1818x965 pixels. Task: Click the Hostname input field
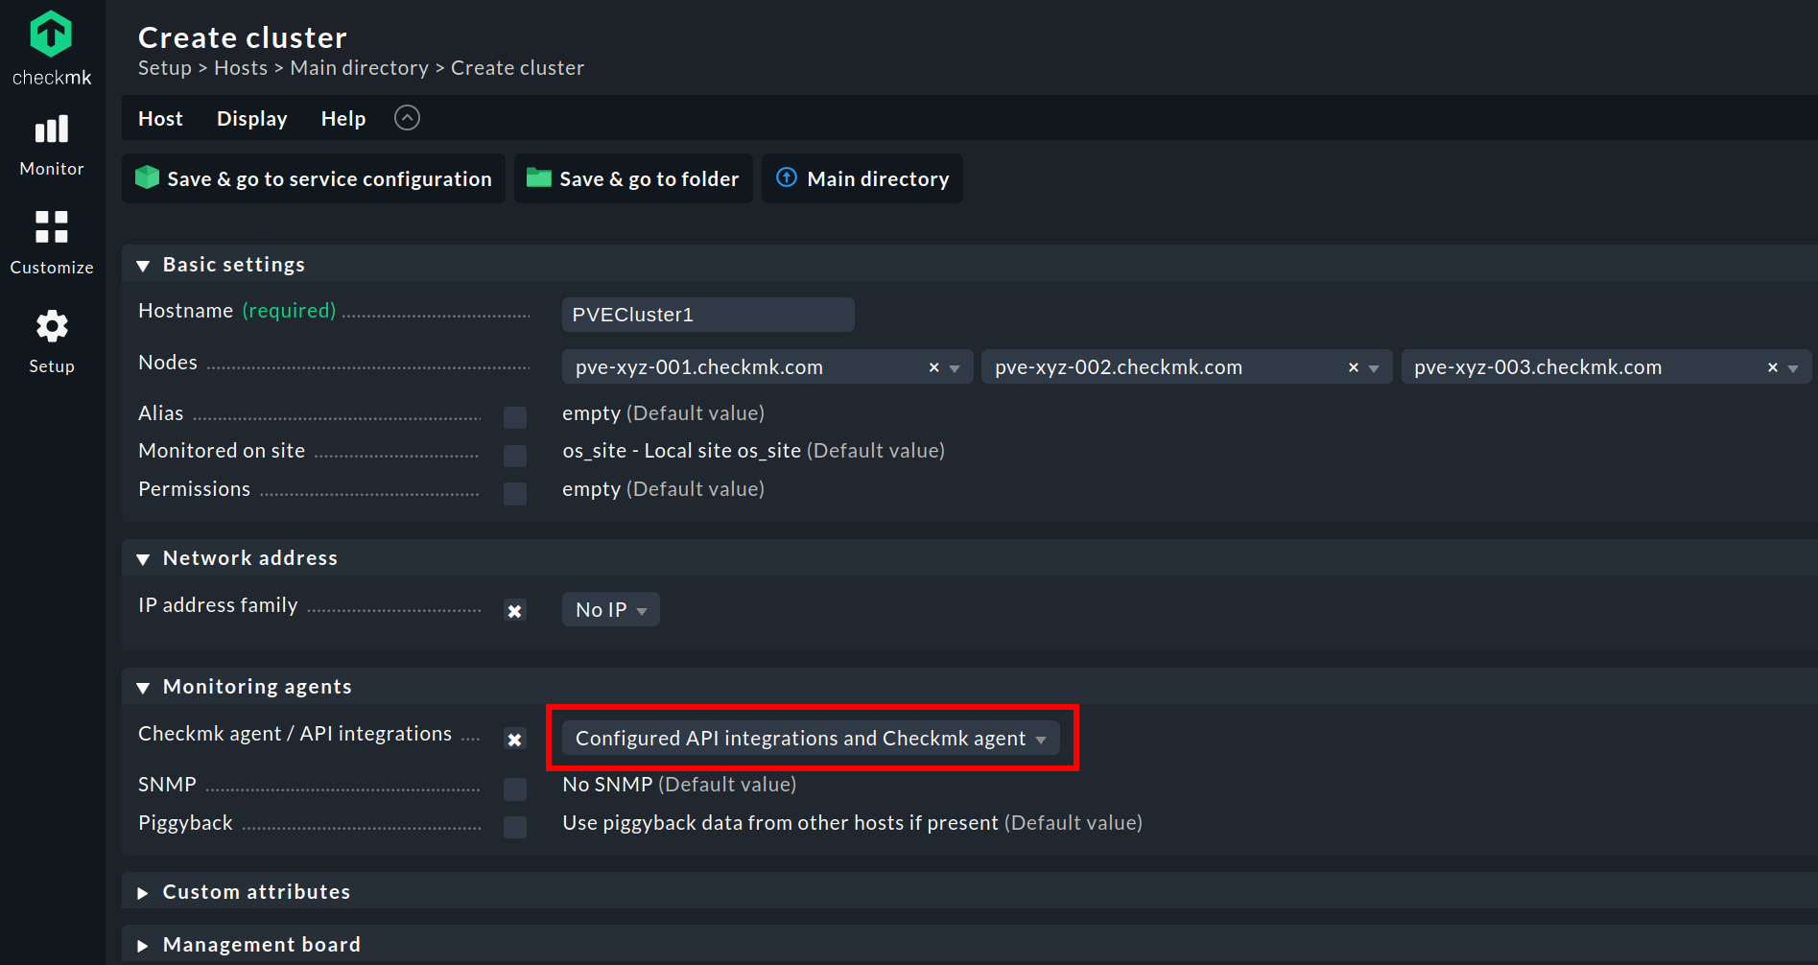pos(708,315)
